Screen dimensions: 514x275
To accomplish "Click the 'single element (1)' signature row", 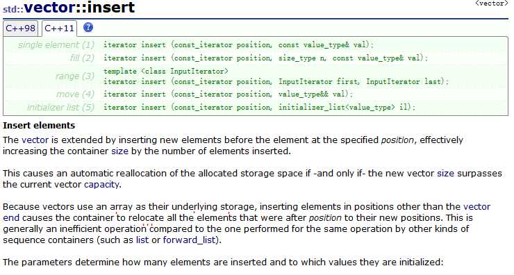I will (256, 45).
